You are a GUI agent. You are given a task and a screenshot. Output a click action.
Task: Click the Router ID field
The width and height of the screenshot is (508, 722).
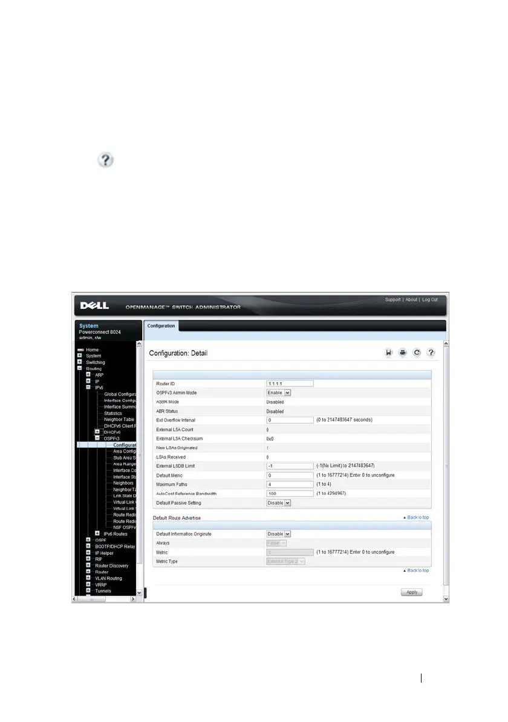click(x=290, y=383)
